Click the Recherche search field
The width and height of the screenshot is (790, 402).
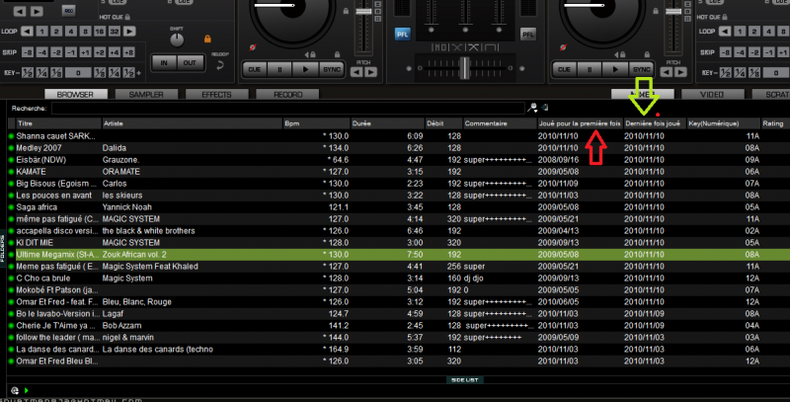point(288,109)
